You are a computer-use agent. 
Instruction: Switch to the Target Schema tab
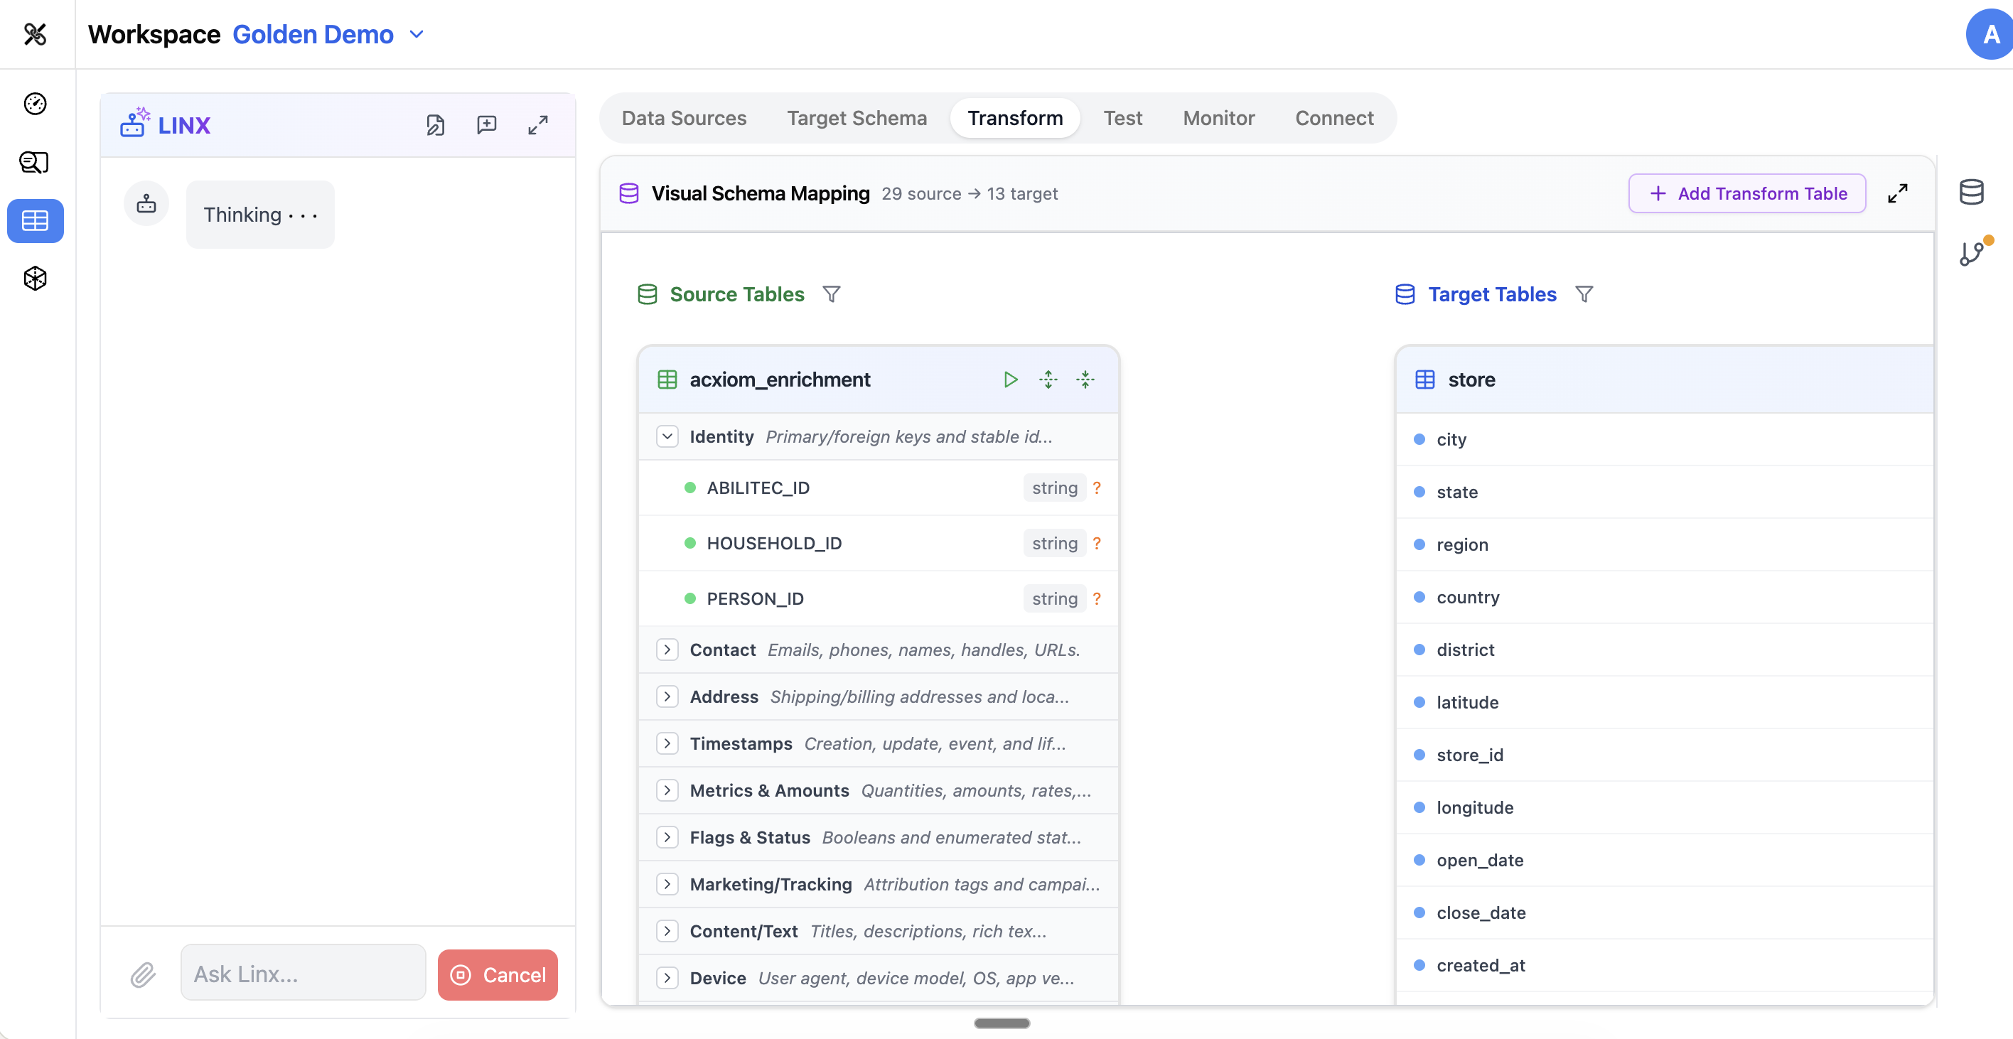click(857, 118)
